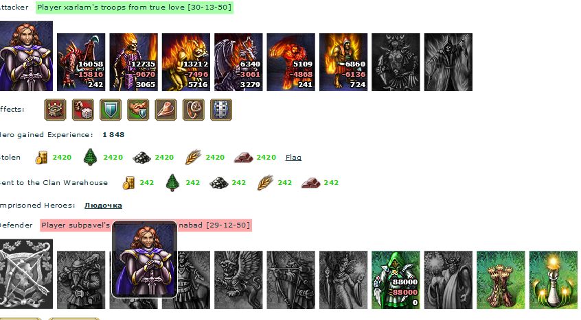Select winged demon unit with 6340 troops
The height and width of the screenshot is (320, 581).
[238, 62]
